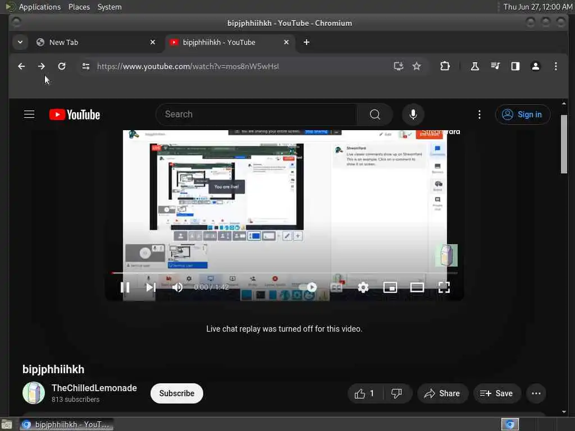Toggle browser side panel
Image resolution: width=575 pixels, height=431 pixels.
tap(515, 66)
